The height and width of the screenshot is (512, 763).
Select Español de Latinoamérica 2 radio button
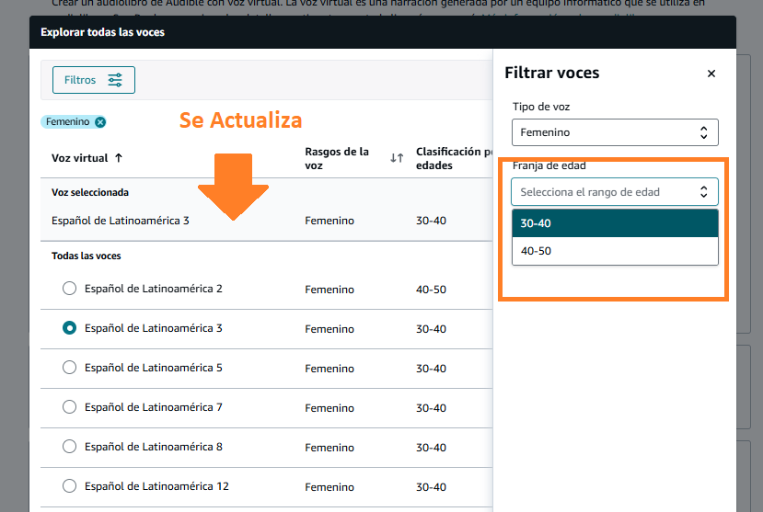point(70,288)
